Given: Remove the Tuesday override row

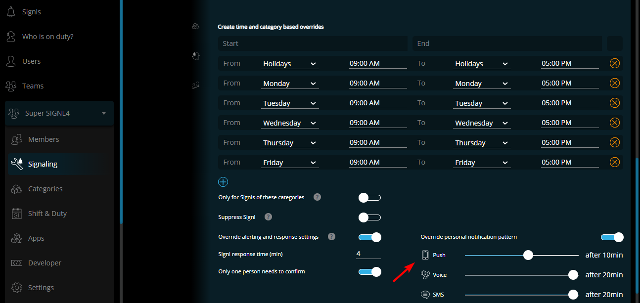Looking at the screenshot, I should [614, 103].
